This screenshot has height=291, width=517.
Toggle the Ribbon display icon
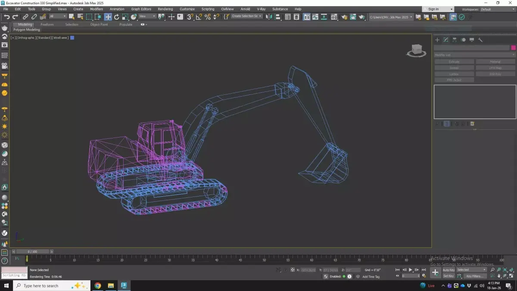306,17
